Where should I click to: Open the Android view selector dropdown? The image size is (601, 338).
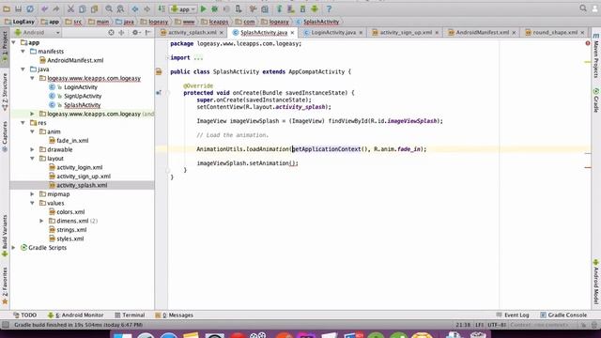(37, 33)
